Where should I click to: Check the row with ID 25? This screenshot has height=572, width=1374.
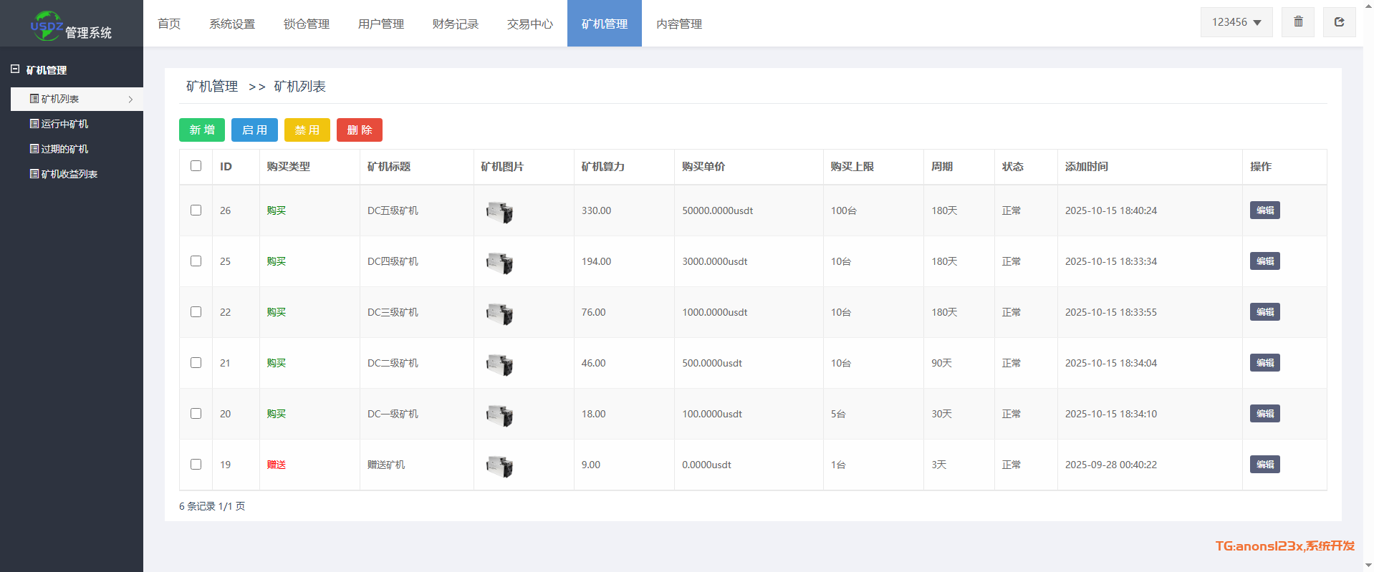pos(196,261)
